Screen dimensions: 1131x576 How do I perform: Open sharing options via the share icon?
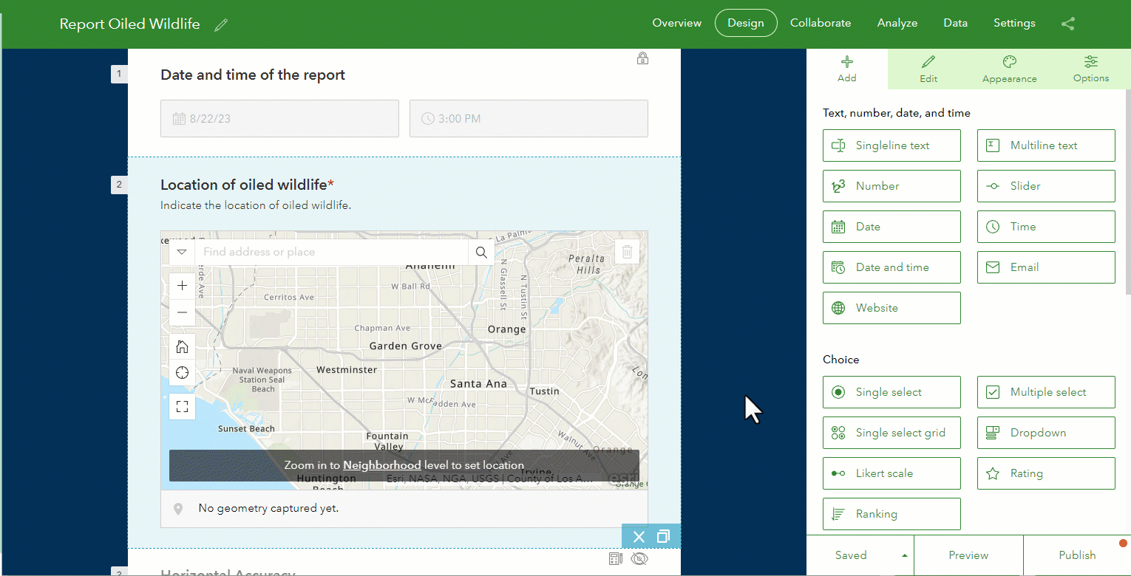click(x=1067, y=23)
